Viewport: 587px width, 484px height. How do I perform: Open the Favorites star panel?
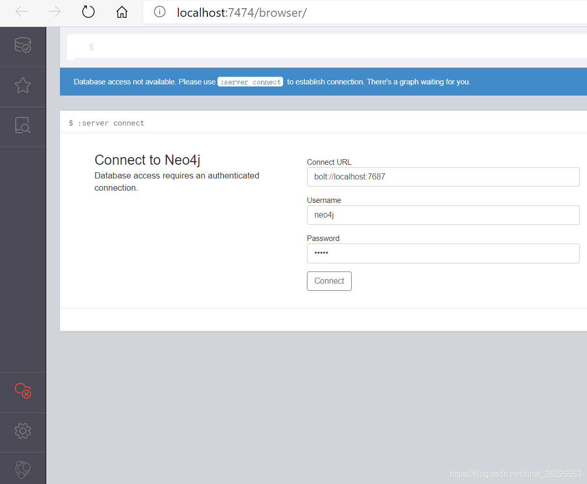pos(23,85)
